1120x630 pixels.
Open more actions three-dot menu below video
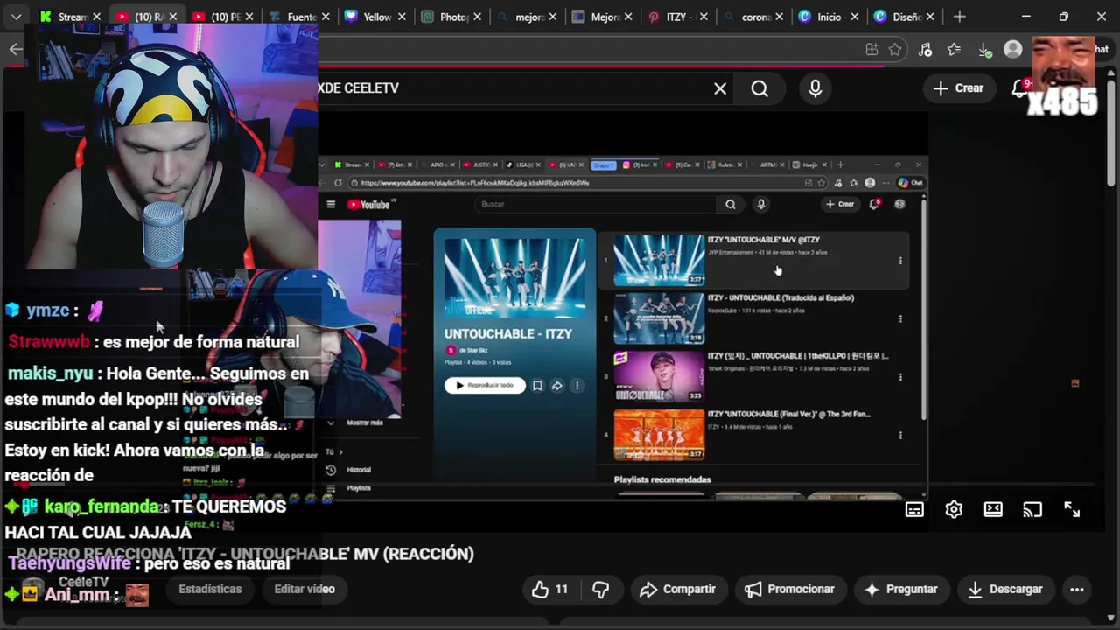click(1077, 590)
